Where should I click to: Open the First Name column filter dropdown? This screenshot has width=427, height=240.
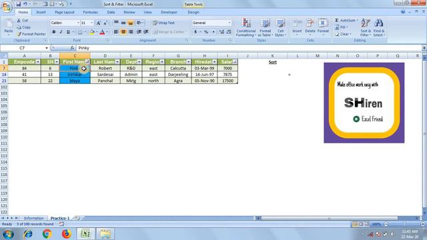(x=87, y=62)
